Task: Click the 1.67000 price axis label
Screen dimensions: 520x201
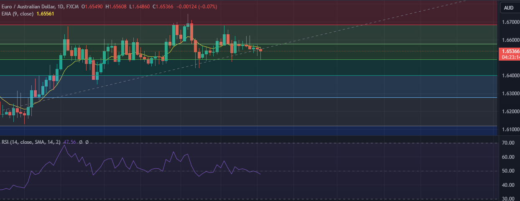Action: point(510,22)
